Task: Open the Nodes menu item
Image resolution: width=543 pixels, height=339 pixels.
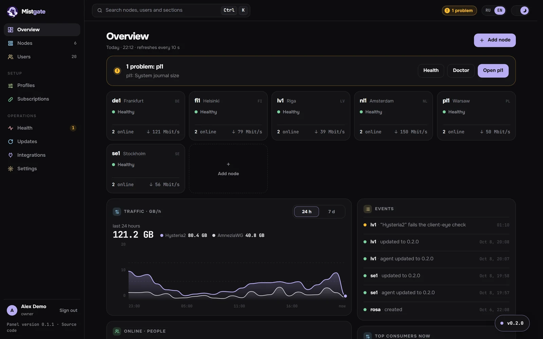Action: (42, 43)
